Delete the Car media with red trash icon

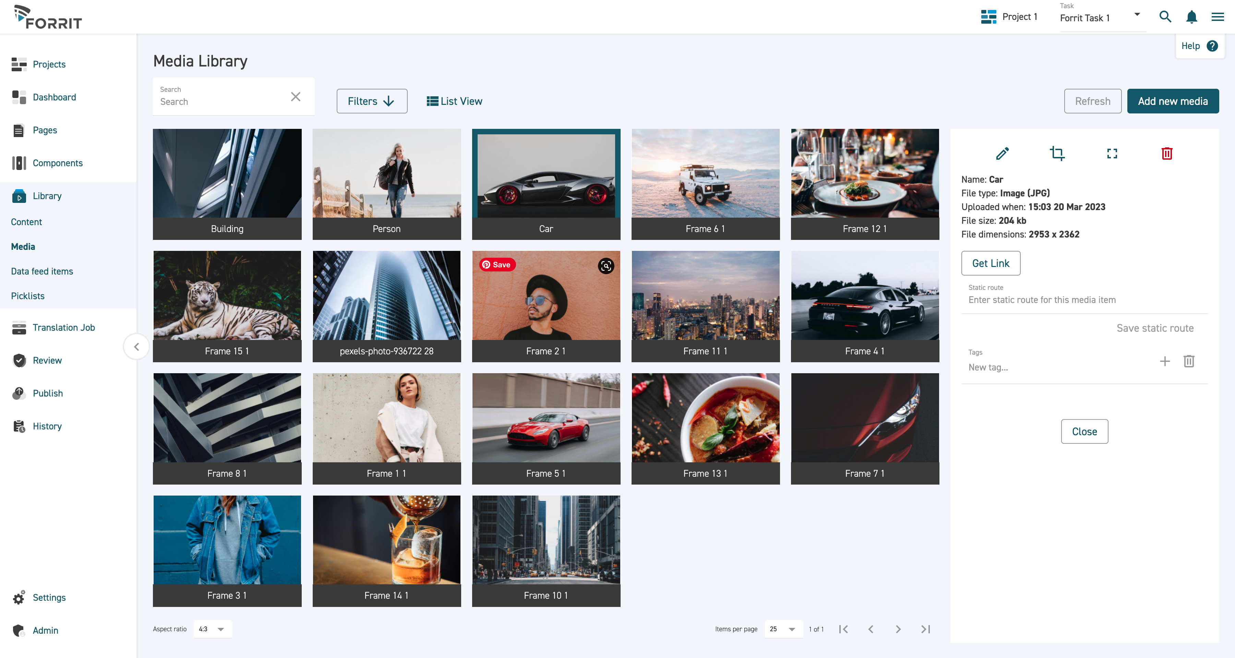[x=1167, y=153]
